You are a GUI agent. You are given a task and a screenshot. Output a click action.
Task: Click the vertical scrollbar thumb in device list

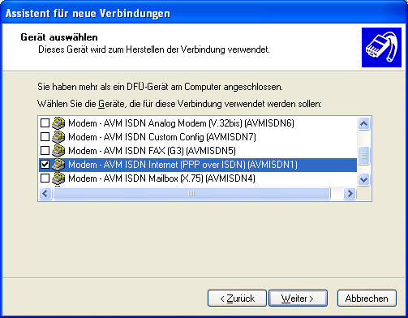point(364,156)
